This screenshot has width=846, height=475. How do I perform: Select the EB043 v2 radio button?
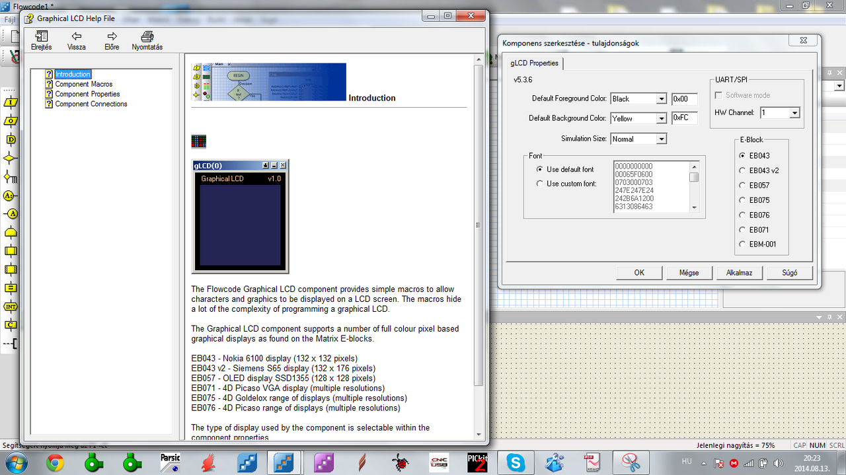[742, 170]
